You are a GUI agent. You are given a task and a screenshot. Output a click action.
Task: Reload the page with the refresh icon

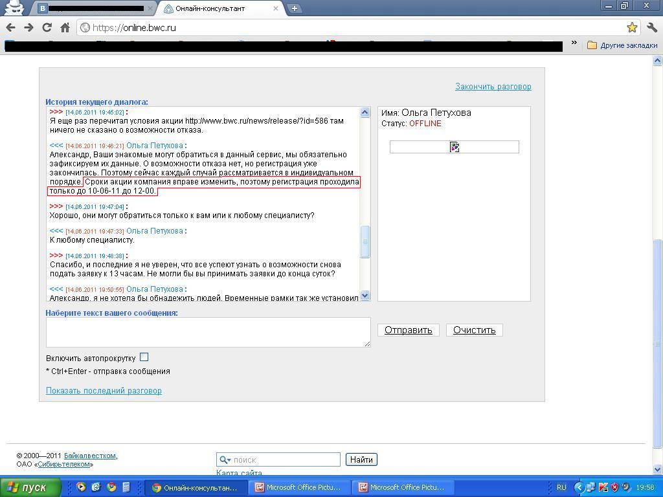pos(47,27)
